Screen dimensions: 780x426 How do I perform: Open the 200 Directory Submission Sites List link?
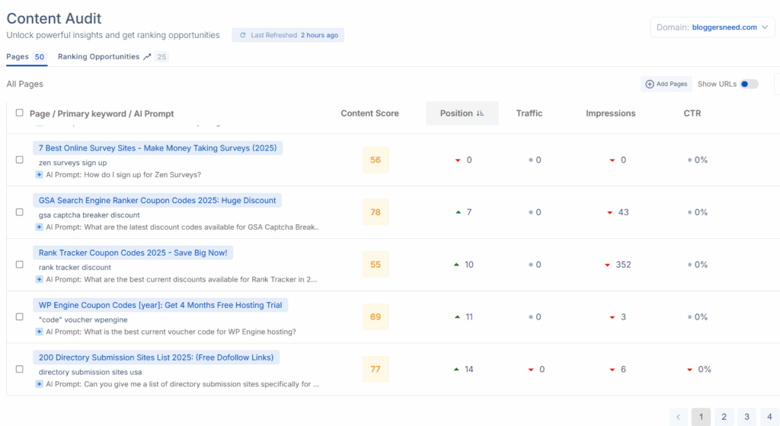click(156, 358)
